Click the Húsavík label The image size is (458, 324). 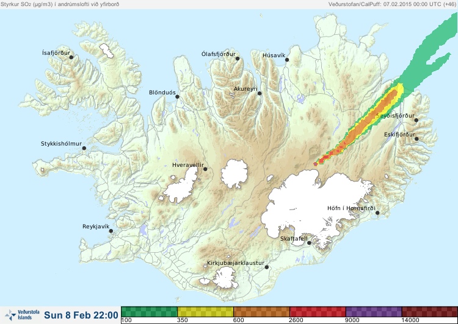click(274, 55)
